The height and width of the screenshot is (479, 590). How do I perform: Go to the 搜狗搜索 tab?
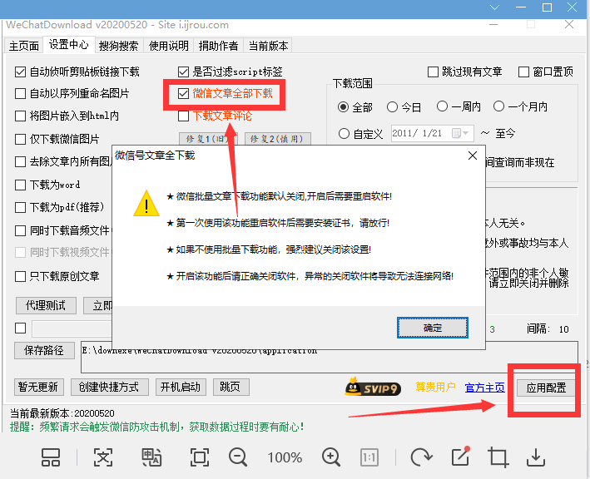[x=119, y=46]
